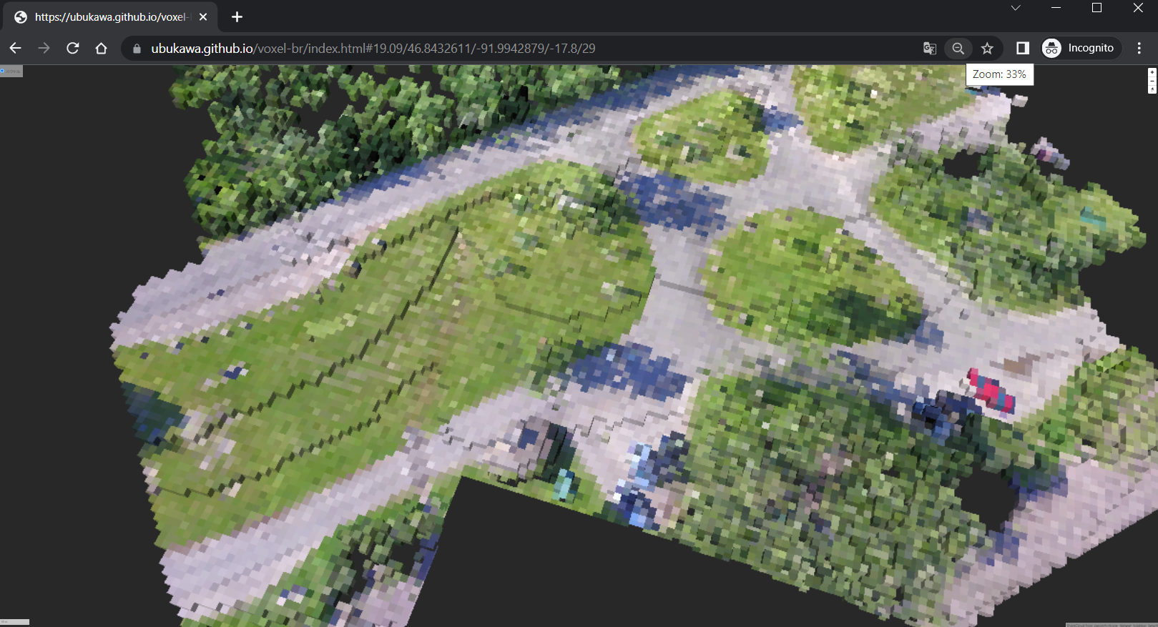Zoom in the voxel map
The height and width of the screenshot is (627, 1158).
[1152, 73]
